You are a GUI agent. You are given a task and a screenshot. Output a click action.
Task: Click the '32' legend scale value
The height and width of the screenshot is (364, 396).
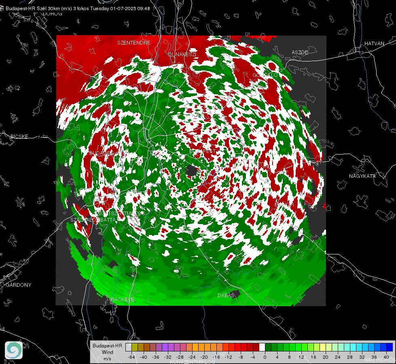point(362,357)
